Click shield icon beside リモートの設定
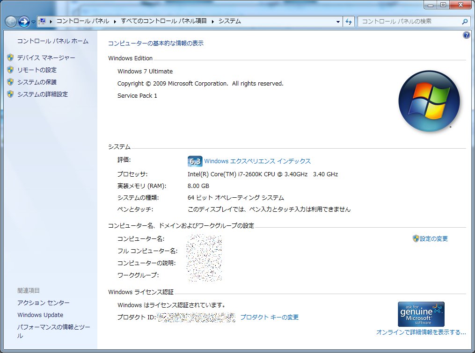 10,70
